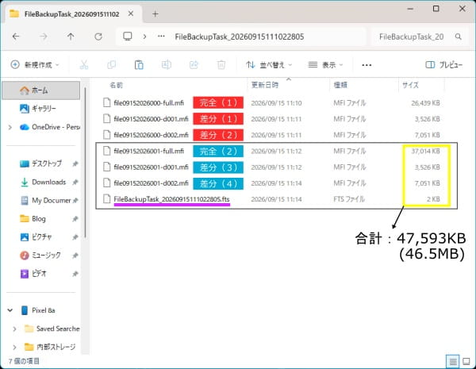
Task: Click the Cut scissors icon
Action: [84, 65]
